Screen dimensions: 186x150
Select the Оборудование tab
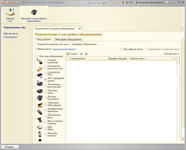click(44, 39)
